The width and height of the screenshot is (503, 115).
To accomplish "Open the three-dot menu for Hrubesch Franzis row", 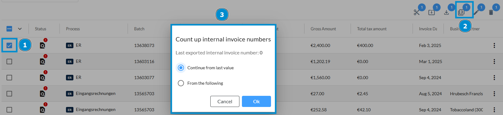I will click(x=494, y=94).
